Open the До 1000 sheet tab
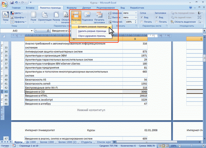Image resolution: width=206 pixels, height=148 pixels. tap(31, 142)
